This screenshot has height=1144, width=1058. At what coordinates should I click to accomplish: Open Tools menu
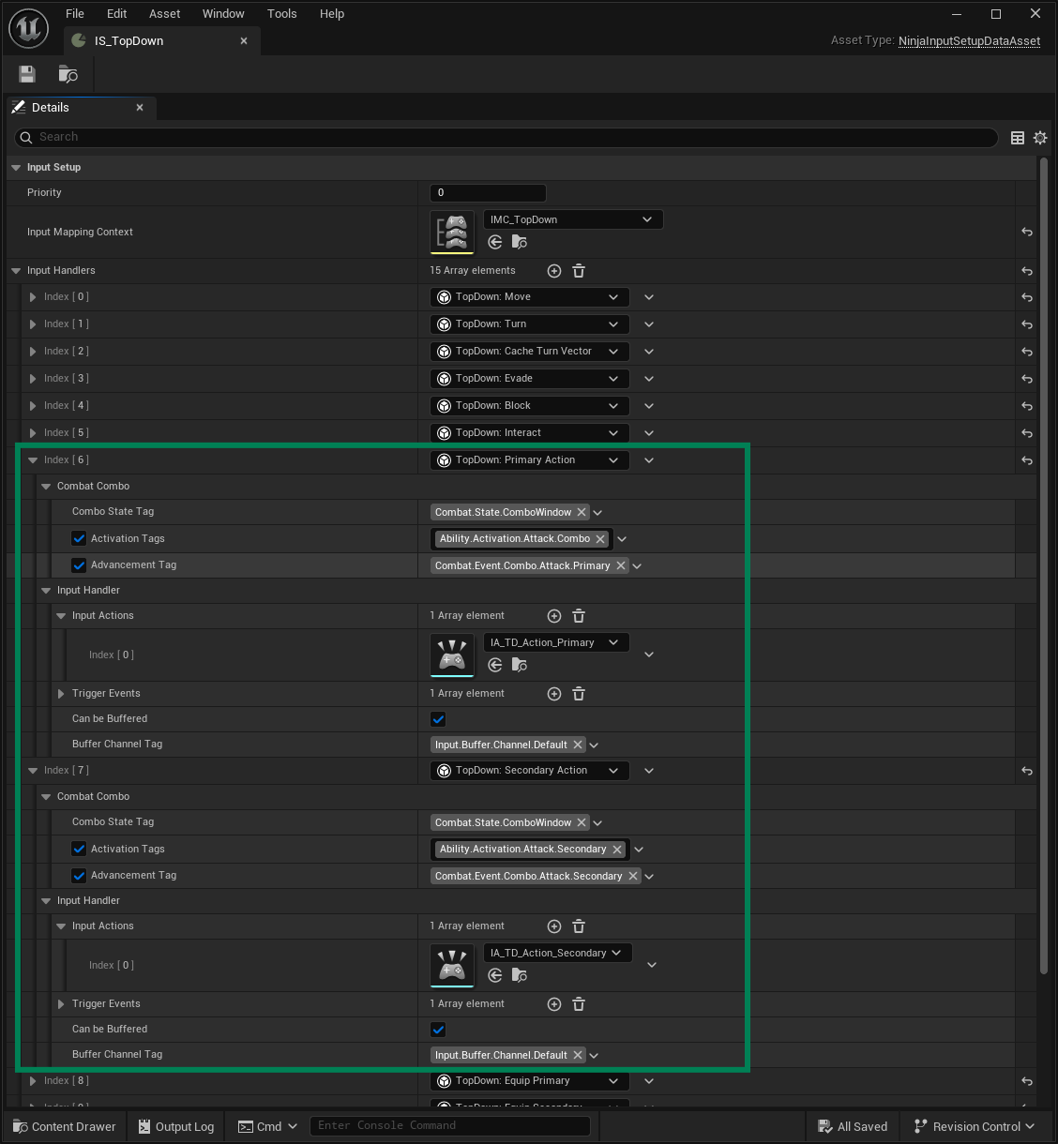[281, 13]
